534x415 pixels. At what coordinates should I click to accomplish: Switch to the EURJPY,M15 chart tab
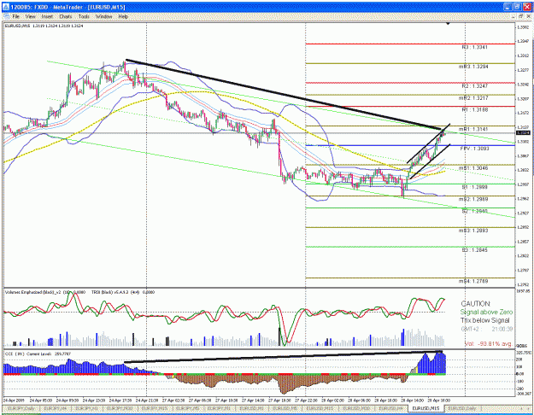pos(155,408)
